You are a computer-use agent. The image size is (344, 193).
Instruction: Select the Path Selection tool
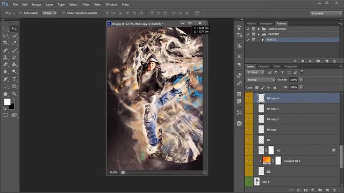5,86
